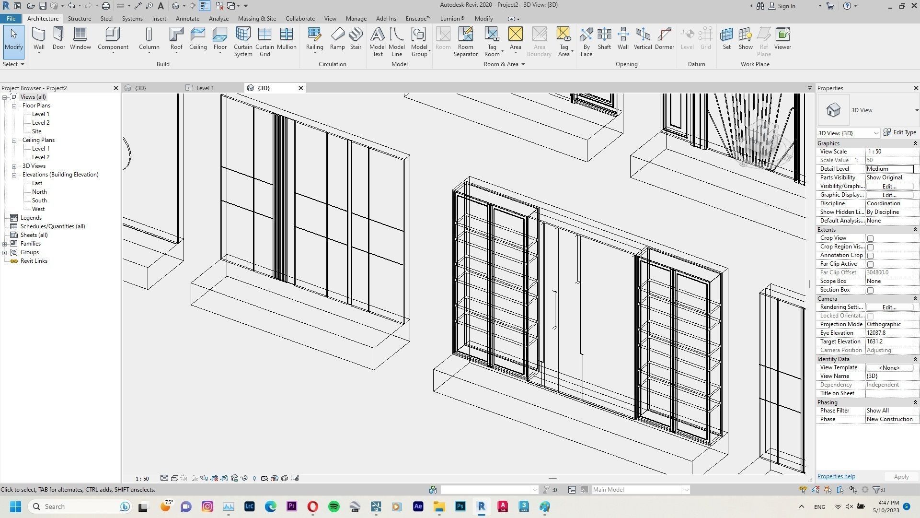The width and height of the screenshot is (920, 518).
Task: Click the Room Separator tool
Action: click(465, 41)
